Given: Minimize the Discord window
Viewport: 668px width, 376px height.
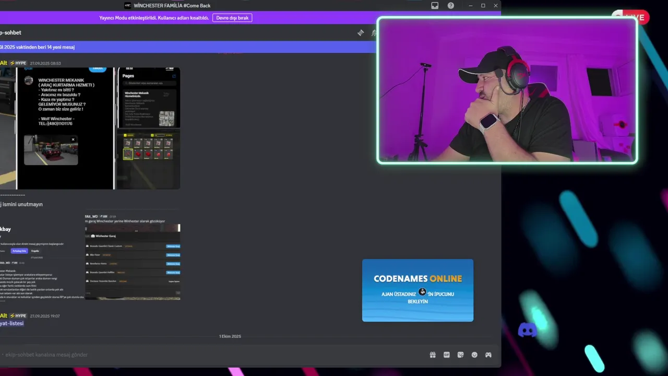Looking at the screenshot, I should pos(470,6).
